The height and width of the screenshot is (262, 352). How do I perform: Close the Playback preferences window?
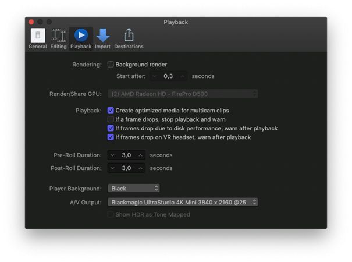(x=31, y=22)
